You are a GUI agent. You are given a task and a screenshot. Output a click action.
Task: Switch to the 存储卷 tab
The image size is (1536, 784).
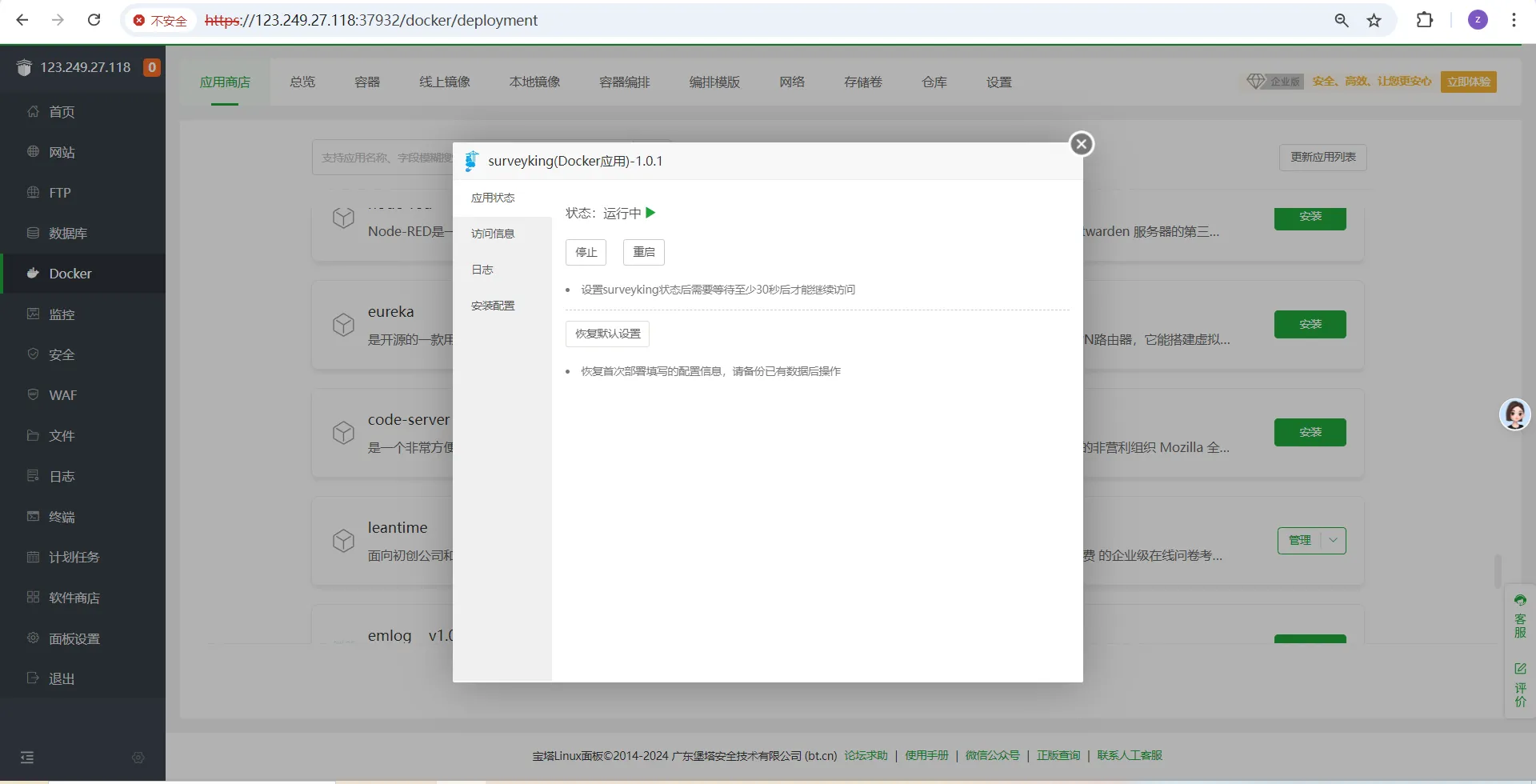[x=863, y=82]
